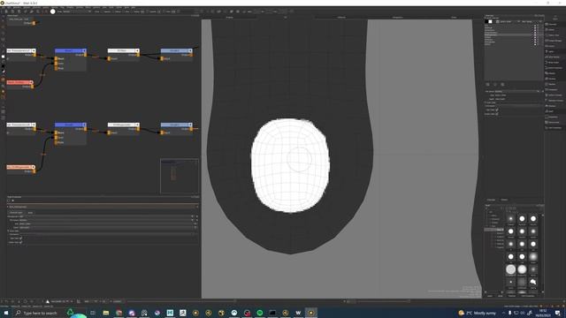Collapse the red paint node via its arrow
This screenshot has width=566, height=318.
point(32,82)
